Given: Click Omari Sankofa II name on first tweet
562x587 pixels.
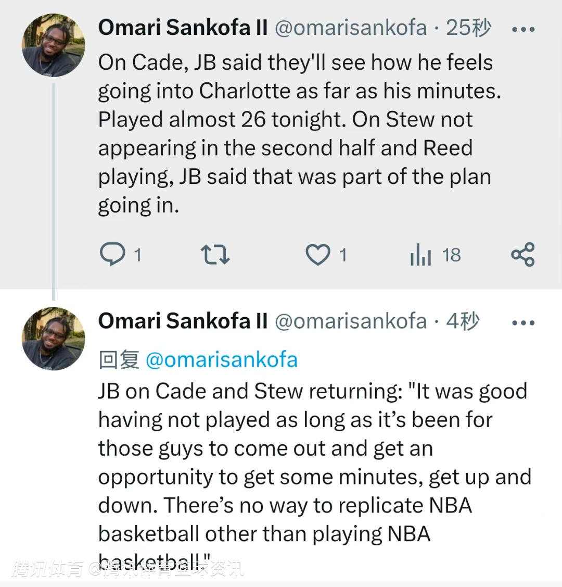Looking at the screenshot, I should tap(183, 28).
